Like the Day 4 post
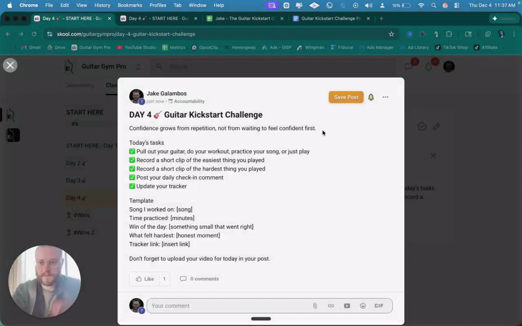Image resolution: width=522 pixels, height=326 pixels. tap(144, 279)
